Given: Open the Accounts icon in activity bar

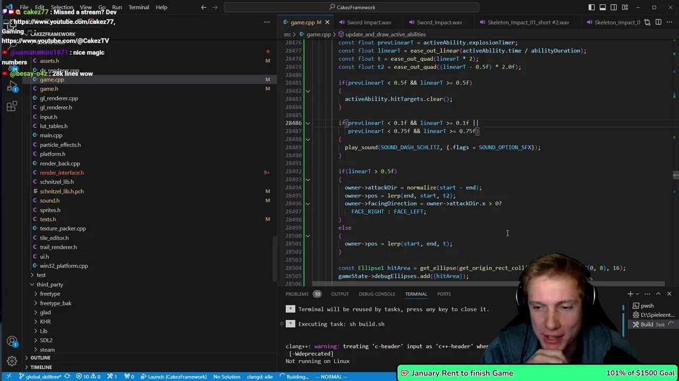Looking at the screenshot, I should coord(12,341).
